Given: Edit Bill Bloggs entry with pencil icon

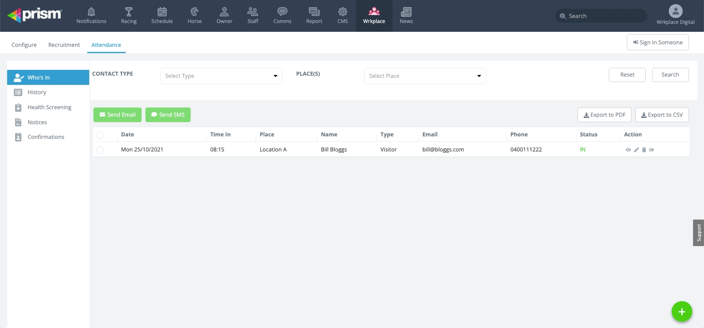Looking at the screenshot, I should tap(636, 150).
